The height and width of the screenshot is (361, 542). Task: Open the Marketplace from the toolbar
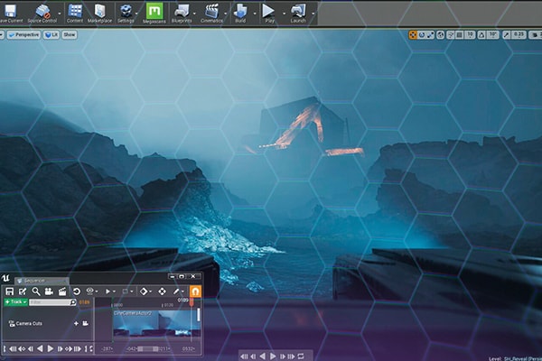click(100, 12)
